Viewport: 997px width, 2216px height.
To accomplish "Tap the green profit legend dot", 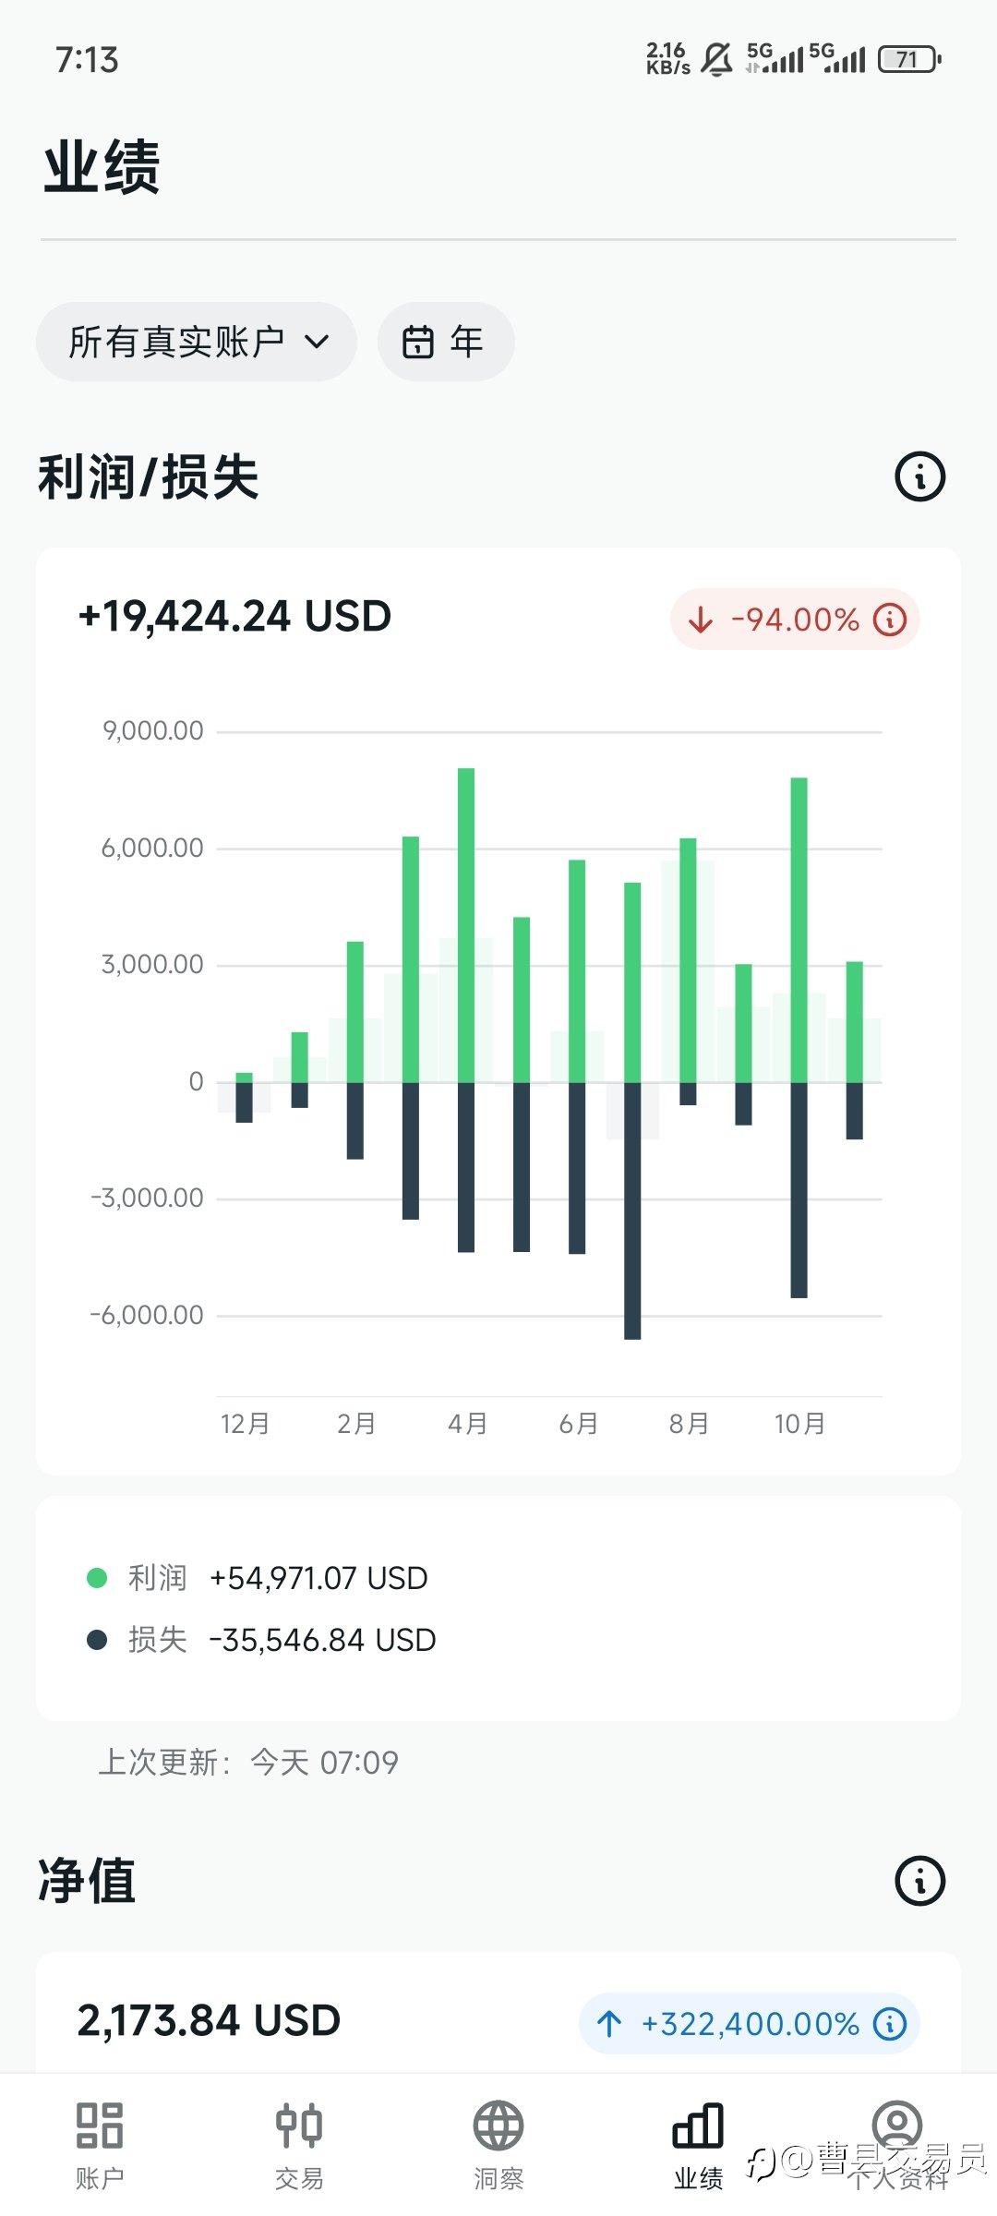I will coord(97,1578).
